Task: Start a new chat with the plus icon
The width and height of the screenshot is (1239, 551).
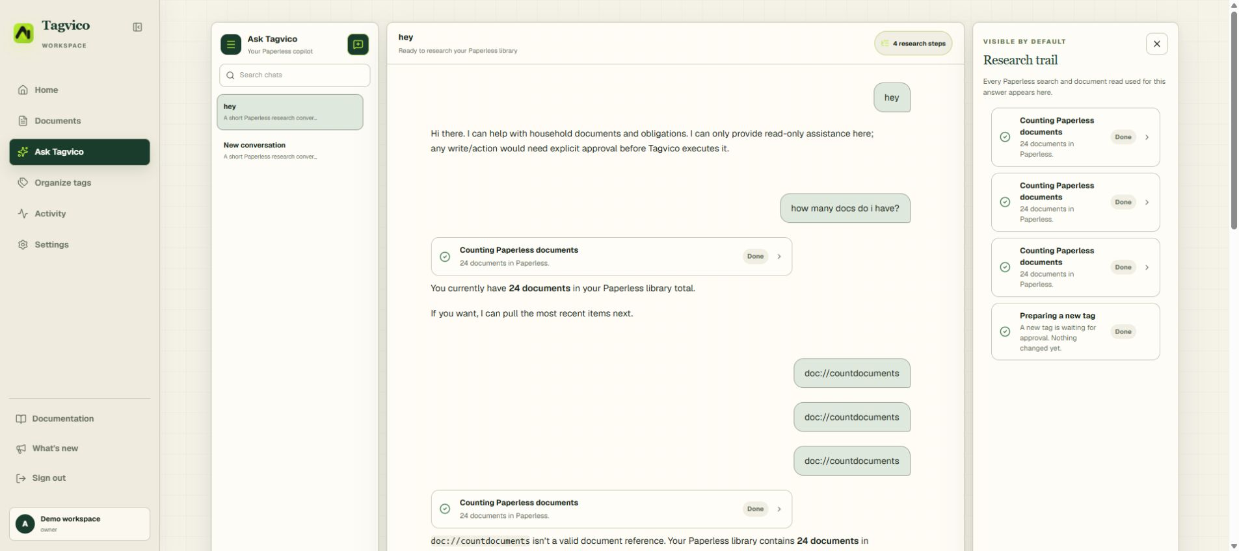Action: pyautogui.click(x=358, y=44)
